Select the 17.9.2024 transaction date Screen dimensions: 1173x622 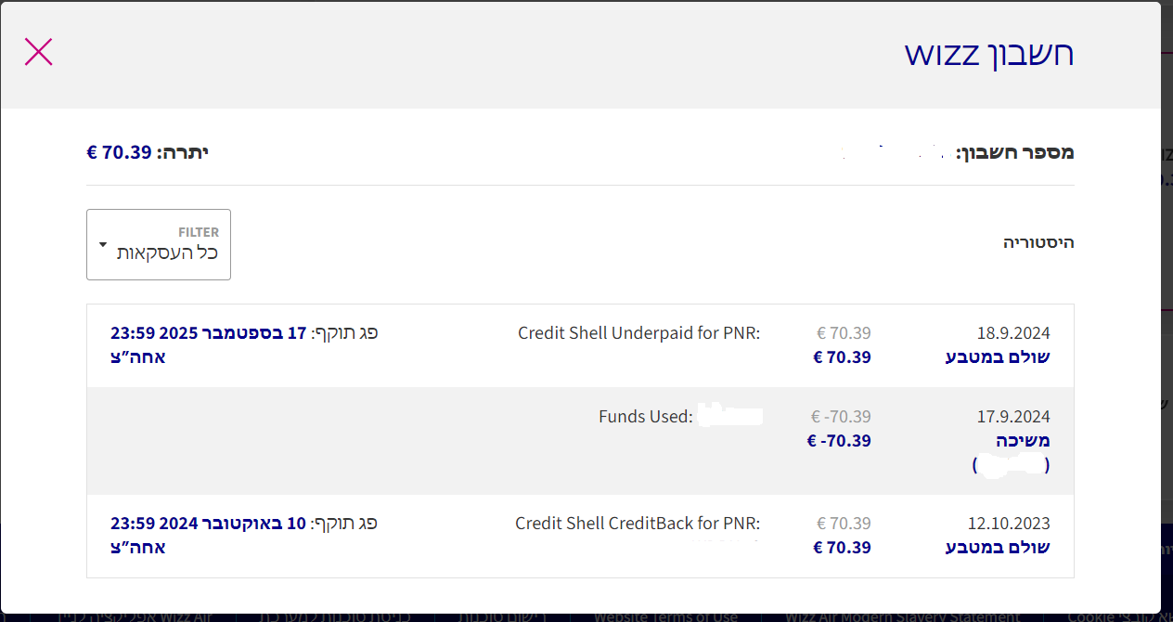pyautogui.click(x=1012, y=417)
